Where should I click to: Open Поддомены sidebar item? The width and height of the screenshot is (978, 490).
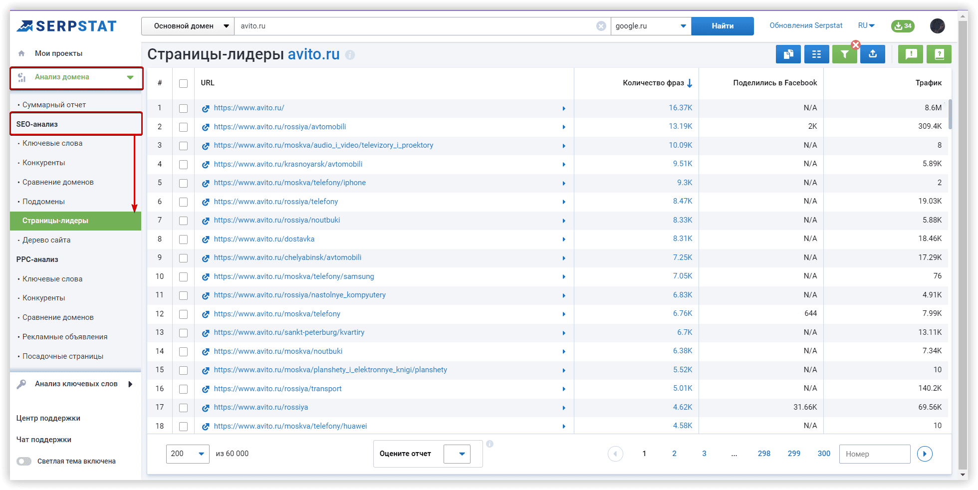click(43, 202)
